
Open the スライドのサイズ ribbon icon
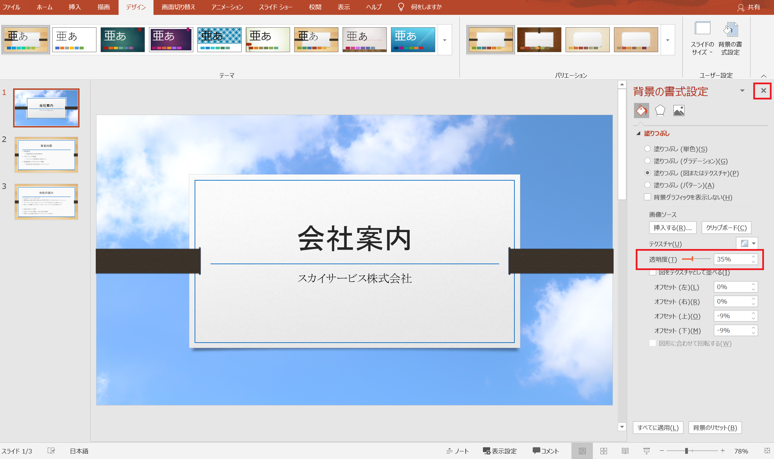click(702, 37)
